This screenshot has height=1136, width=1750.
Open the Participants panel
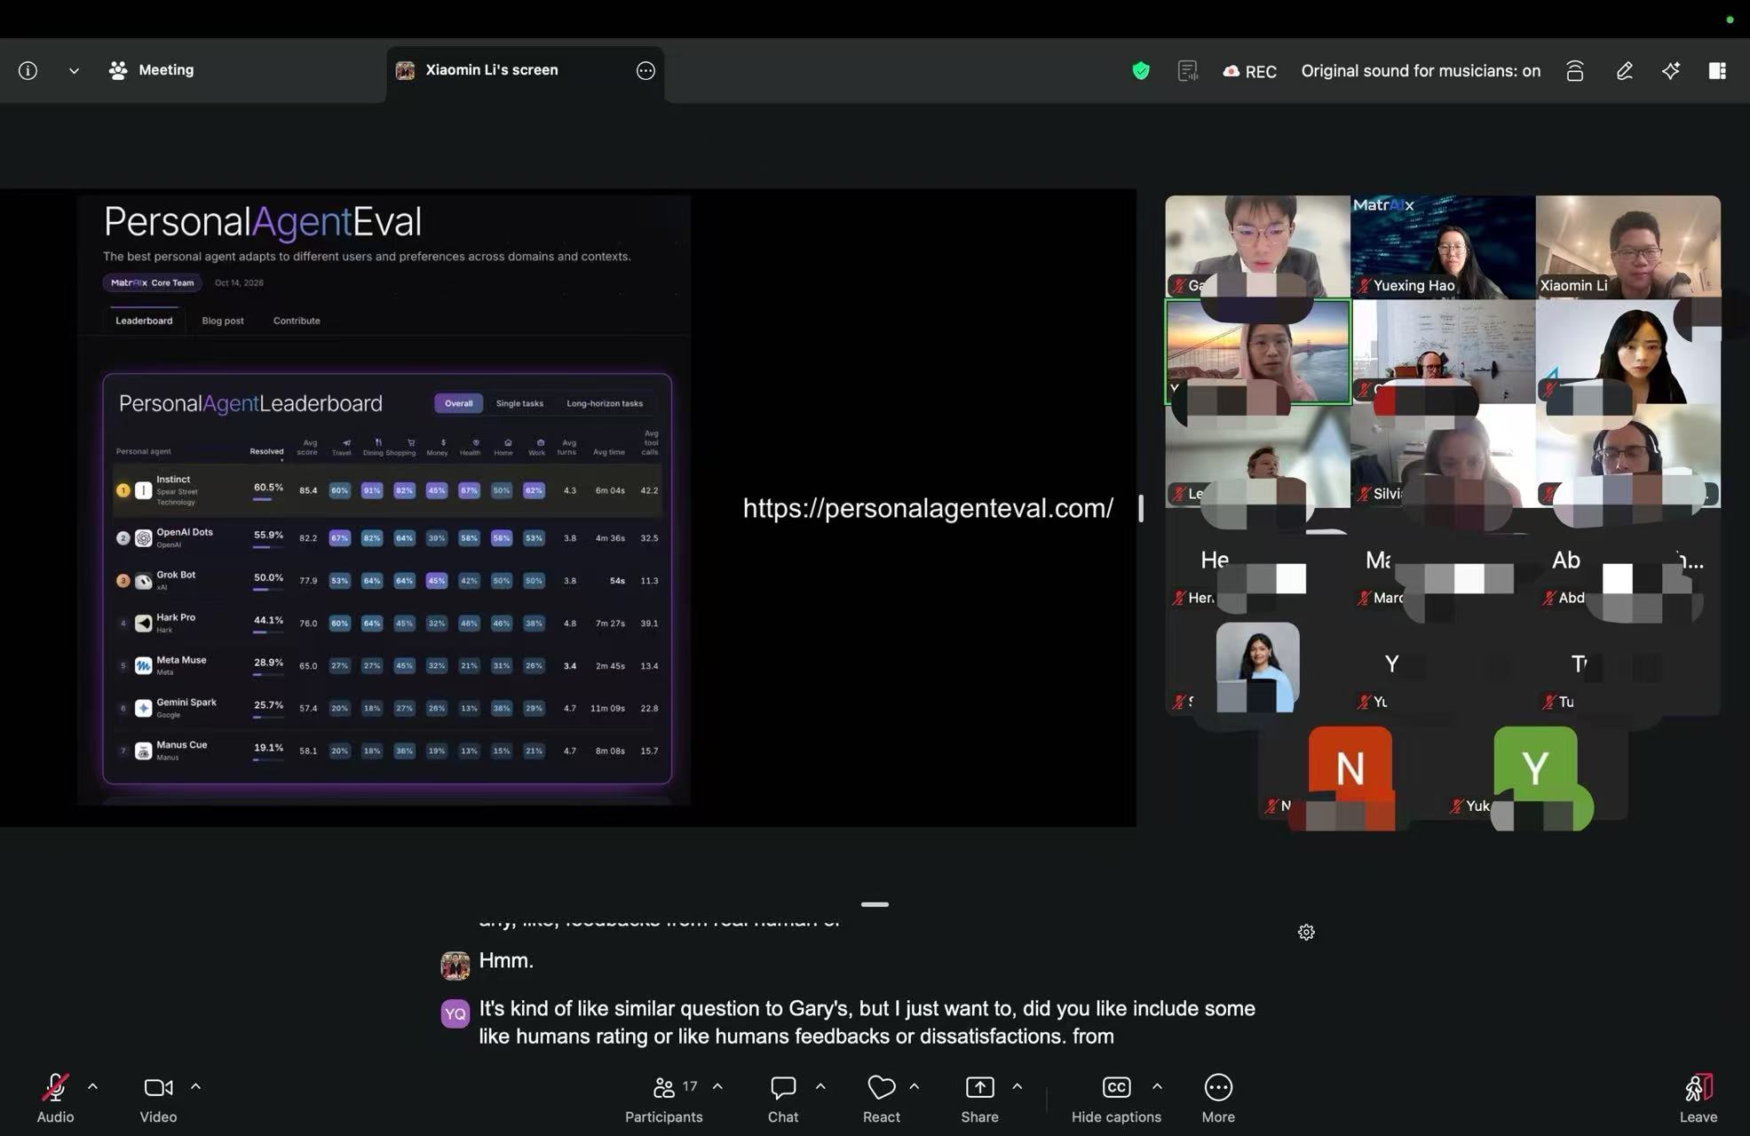(664, 1098)
